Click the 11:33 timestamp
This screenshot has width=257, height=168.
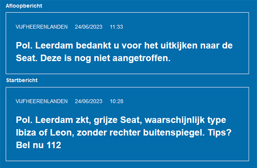(116, 27)
